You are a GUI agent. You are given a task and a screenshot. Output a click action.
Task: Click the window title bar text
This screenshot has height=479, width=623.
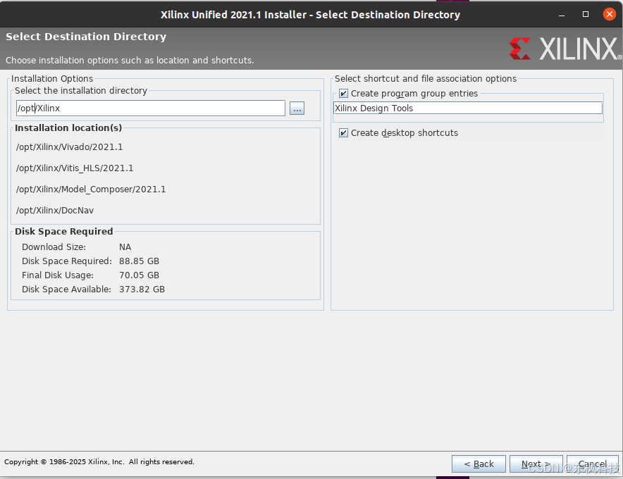(x=310, y=15)
